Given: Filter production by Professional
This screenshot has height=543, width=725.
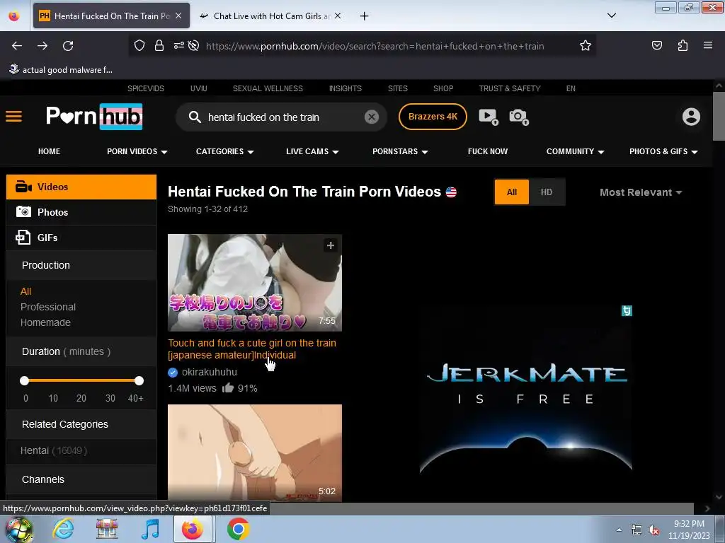Looking at the screenshot, I should 48,307.
